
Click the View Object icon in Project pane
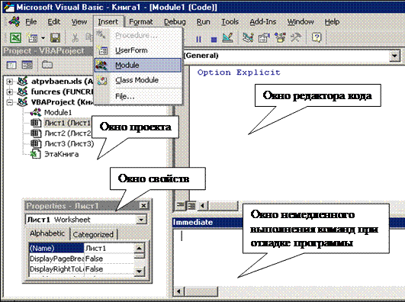click(x=27, y=65)
